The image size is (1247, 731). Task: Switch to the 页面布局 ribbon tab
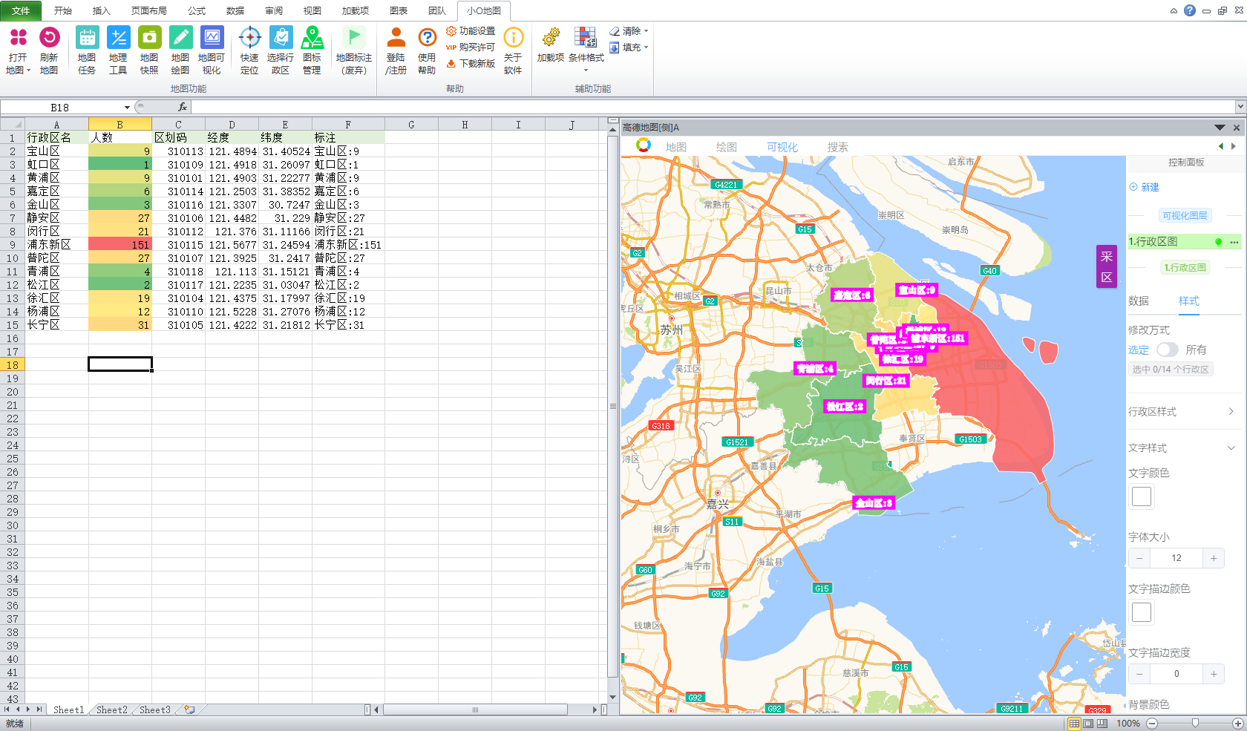pyautogui.click(x=148, y=11)
